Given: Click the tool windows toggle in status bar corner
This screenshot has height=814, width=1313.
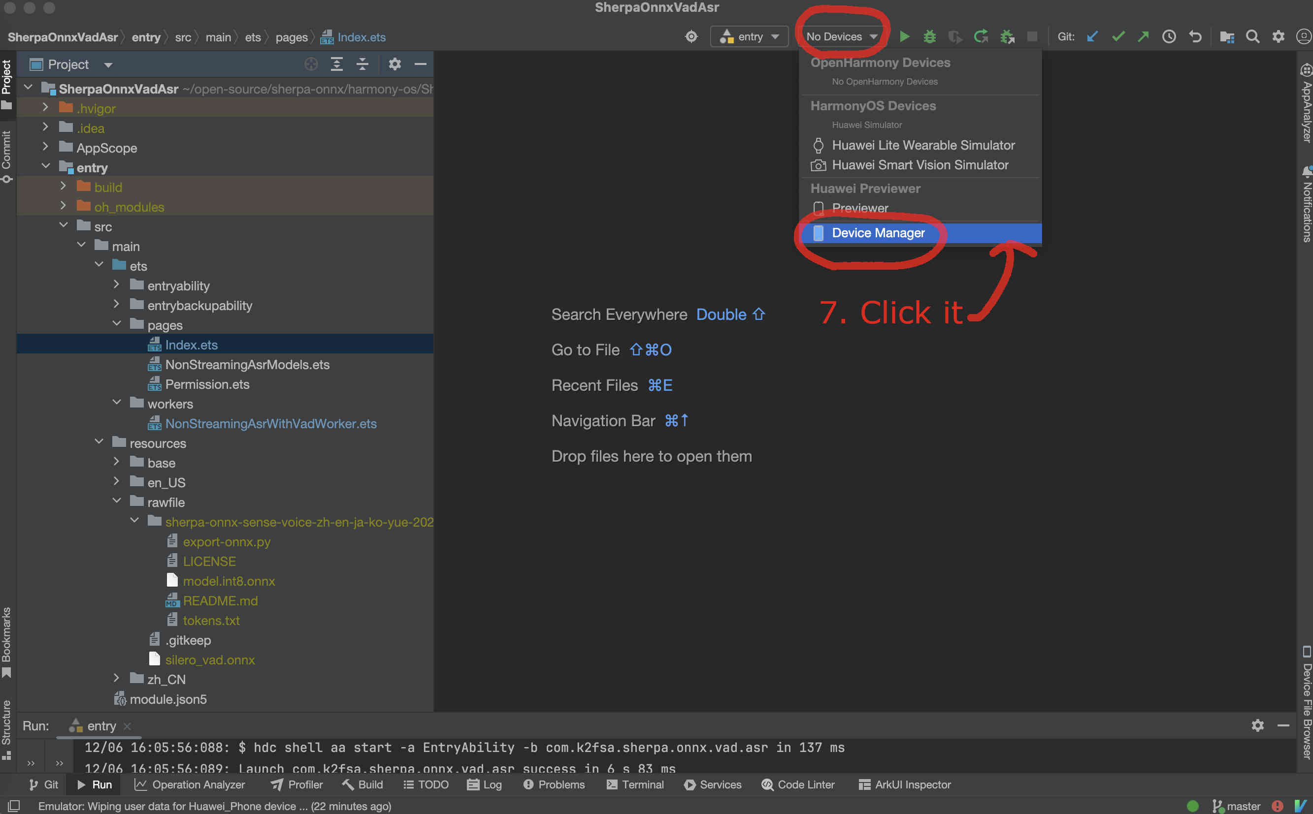Looking at the screenshot, I should click(13, 805).
